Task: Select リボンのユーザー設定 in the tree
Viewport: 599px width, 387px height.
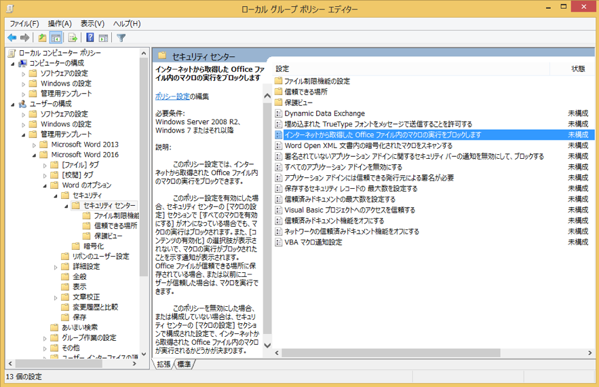Action: coord(101,256)
